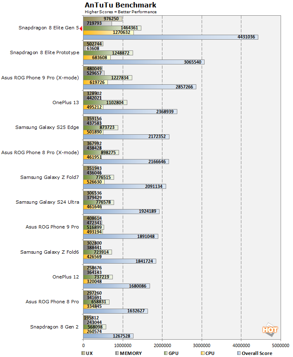Select the Overall Score legend label
293x357 pixels.
(x=258, y=353)
